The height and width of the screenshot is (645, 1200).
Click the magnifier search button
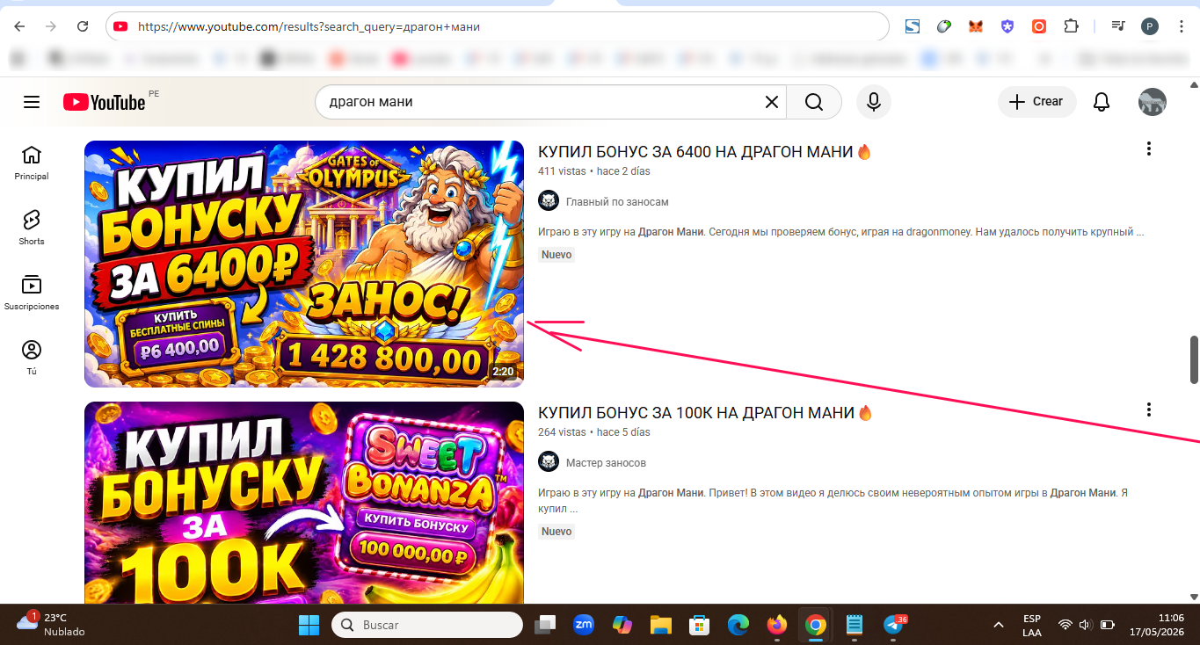coord(814,102)
